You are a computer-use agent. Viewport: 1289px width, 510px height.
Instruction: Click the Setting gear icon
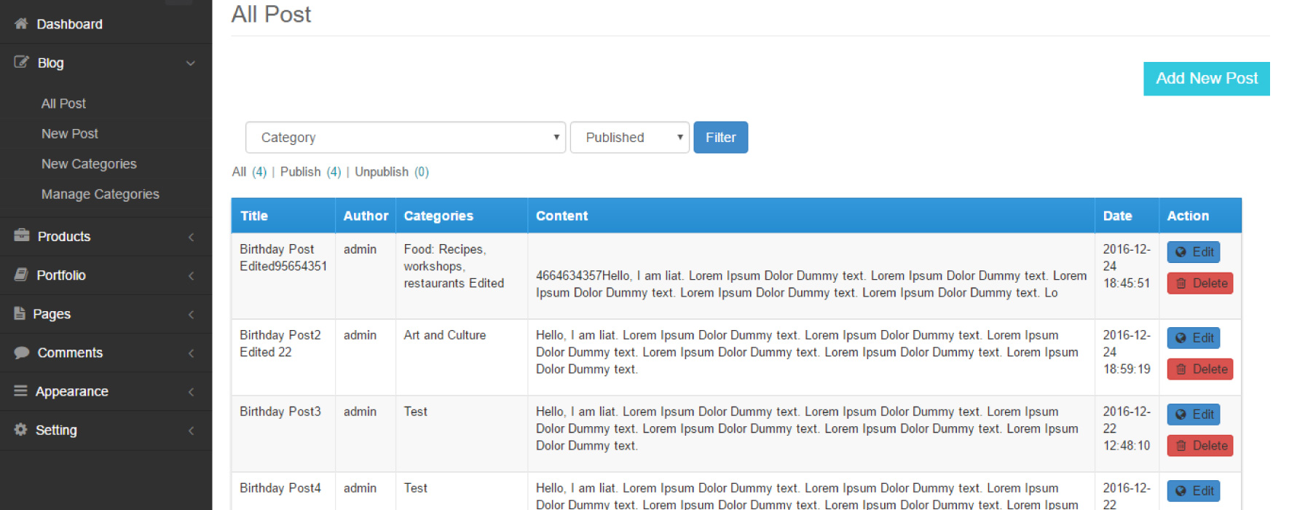[x=20, y=429]
